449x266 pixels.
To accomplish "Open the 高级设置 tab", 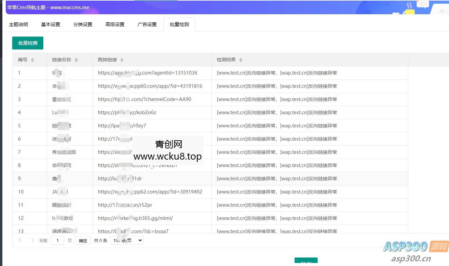I will coord(115,24).
